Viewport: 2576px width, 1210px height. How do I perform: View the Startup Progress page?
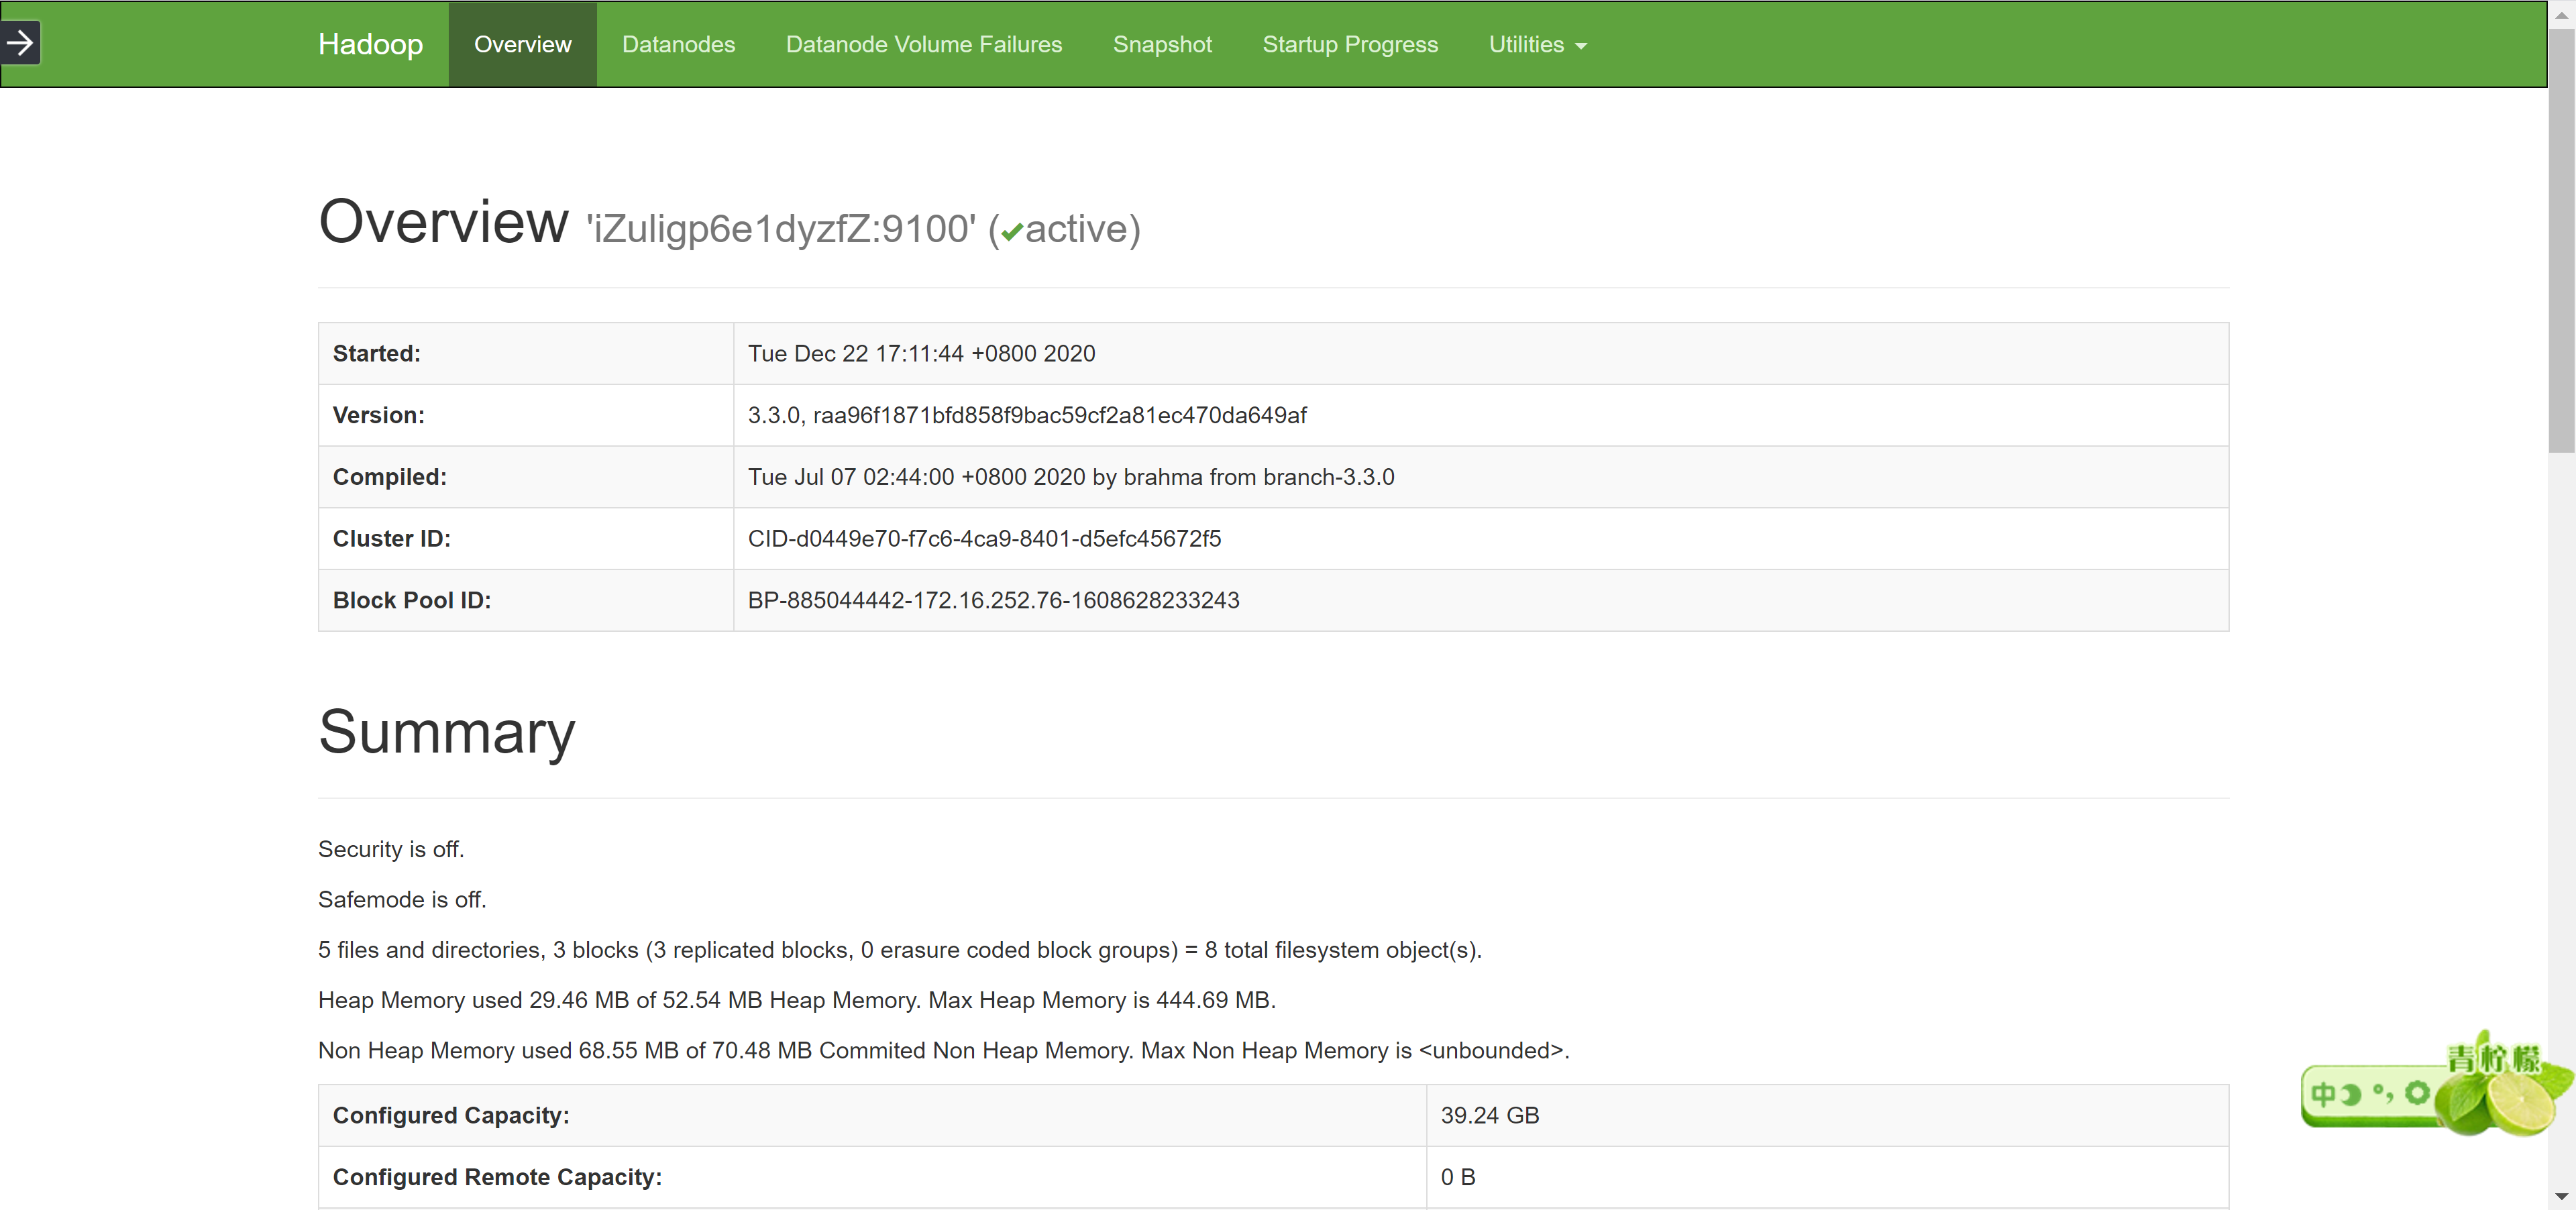[1349, 44]
